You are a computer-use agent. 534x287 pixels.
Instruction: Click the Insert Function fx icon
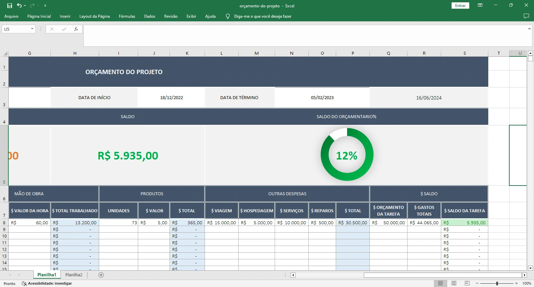76,29
